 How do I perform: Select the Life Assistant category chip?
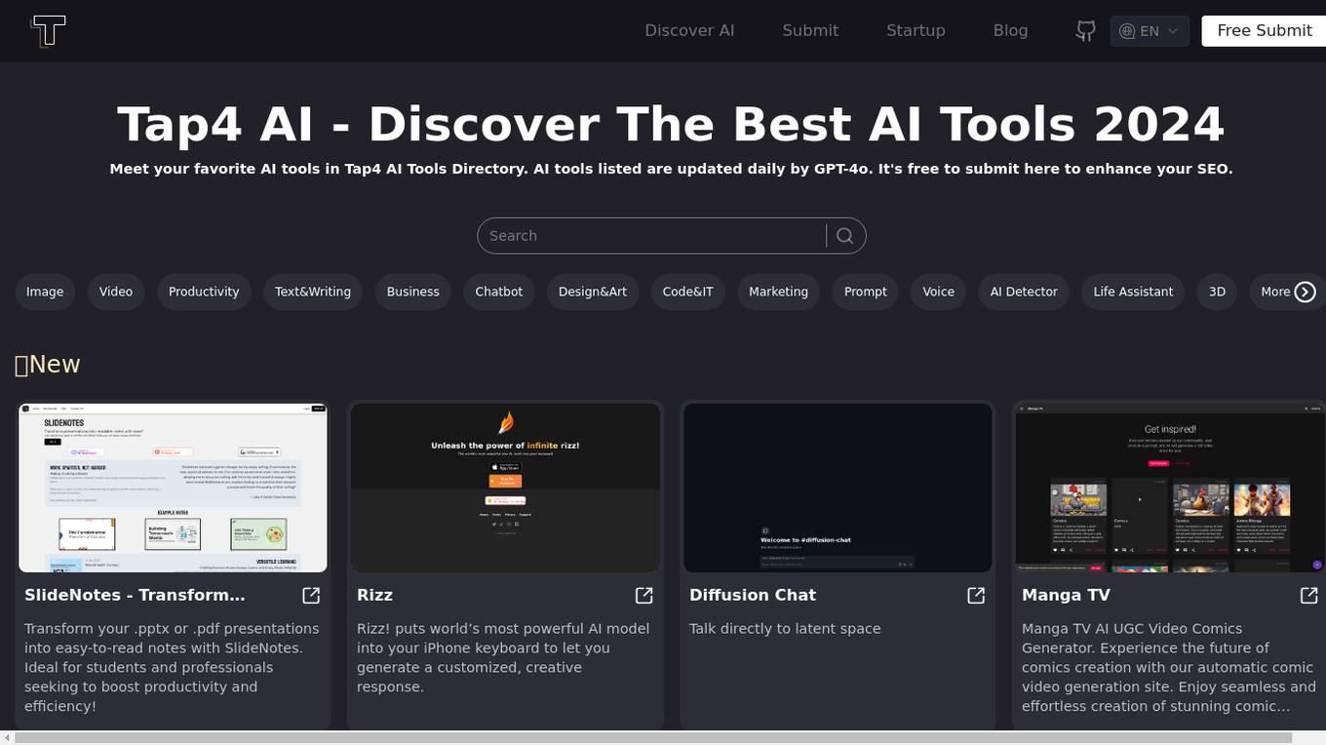1133,292
